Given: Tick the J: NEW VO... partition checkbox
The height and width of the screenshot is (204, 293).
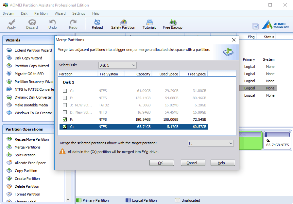Looking at the screenshot, I should tap(65, 105).
